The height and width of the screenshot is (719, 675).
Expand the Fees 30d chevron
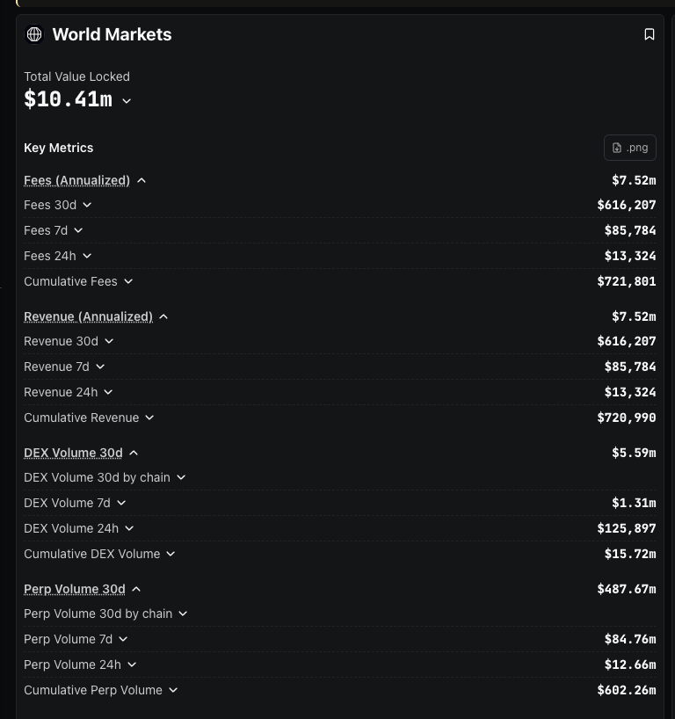[87, 205]
